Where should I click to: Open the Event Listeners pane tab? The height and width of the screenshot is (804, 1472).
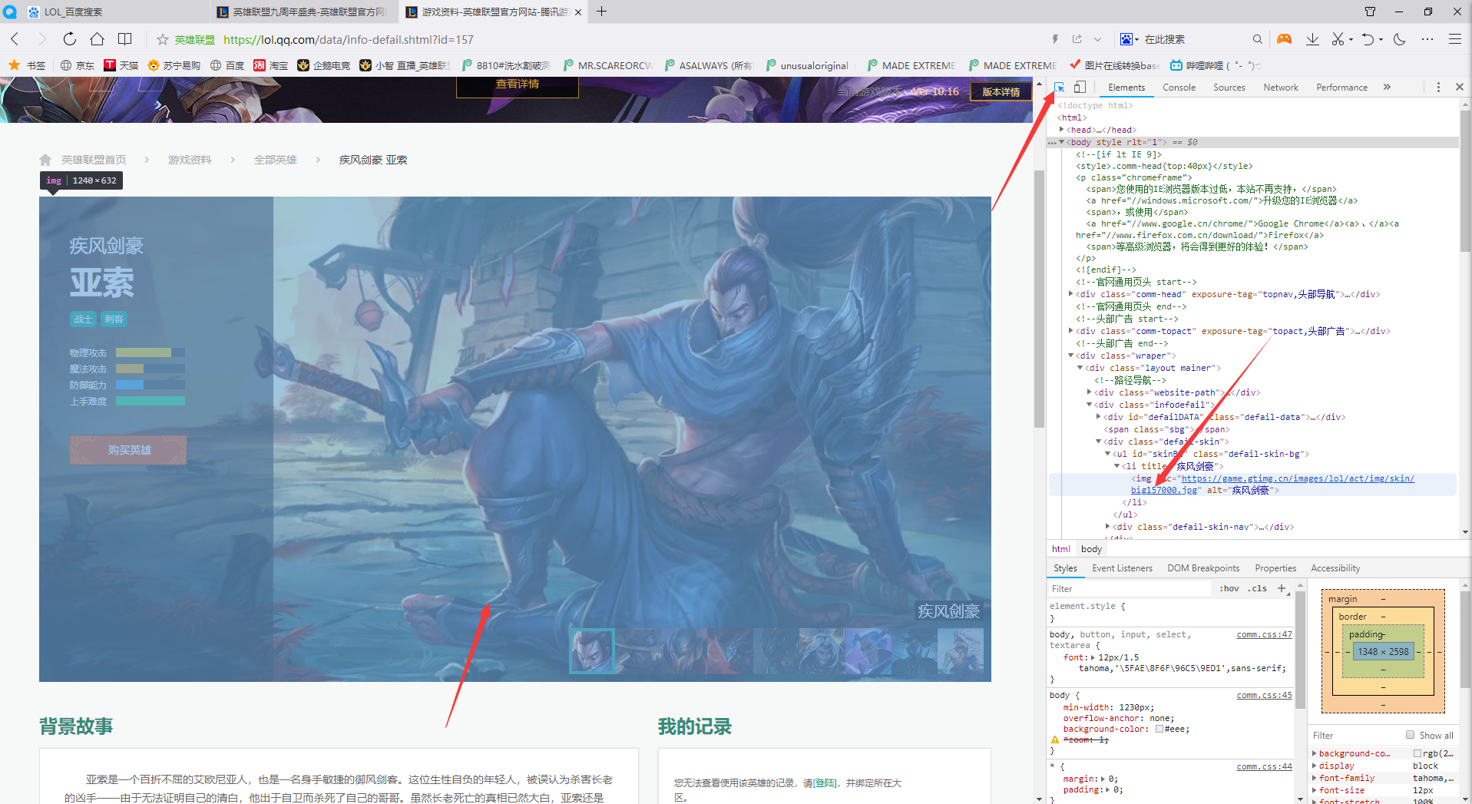pyautogui.click(x=1122, y=568)
